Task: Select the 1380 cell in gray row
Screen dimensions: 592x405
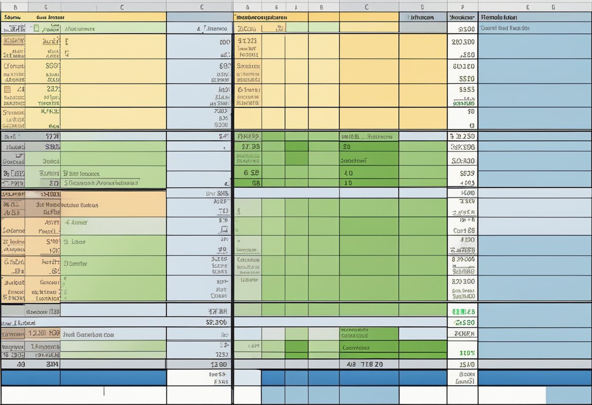Action: [218, 364]
